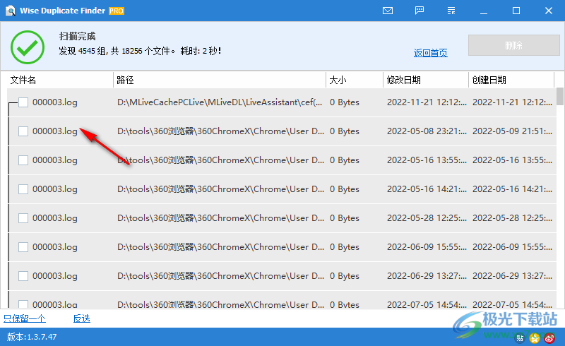
Task: Check the file modified 2022-06-29 13:27
Action: coord(23,276)
